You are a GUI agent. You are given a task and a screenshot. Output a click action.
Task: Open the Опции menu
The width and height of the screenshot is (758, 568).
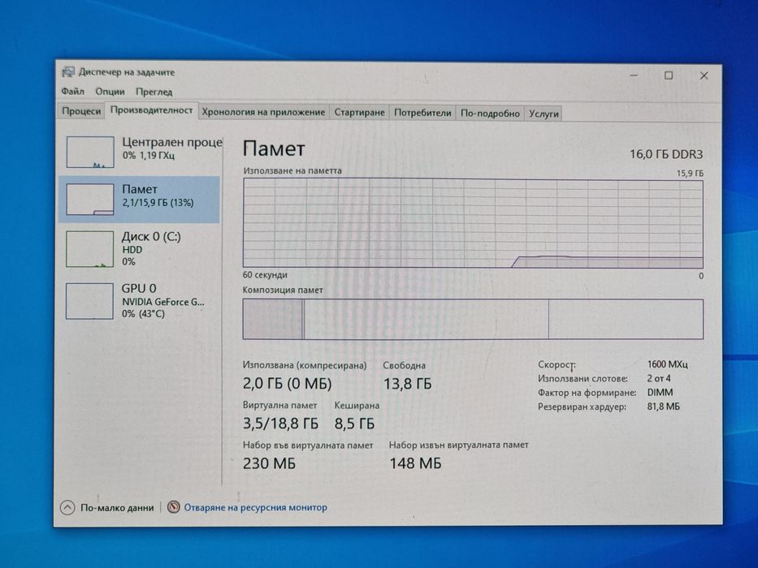[110, 91]
